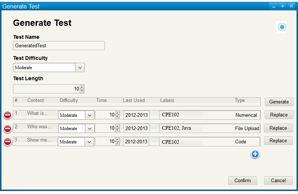Viewport: 298px width, 194px height.
Task: Open the Test Difficulty dropdown
Action: (80, 68)
